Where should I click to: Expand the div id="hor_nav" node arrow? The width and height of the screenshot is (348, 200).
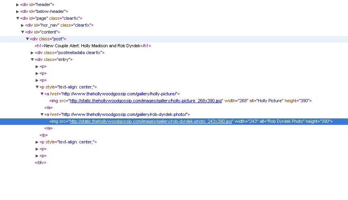click(x=22, y=25)
